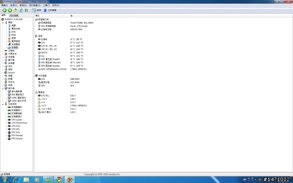Viewport: 293px width, 183px height.
Task: Click the Up-one-level arrow toolbar icon
Action: [x=16, y=10]
